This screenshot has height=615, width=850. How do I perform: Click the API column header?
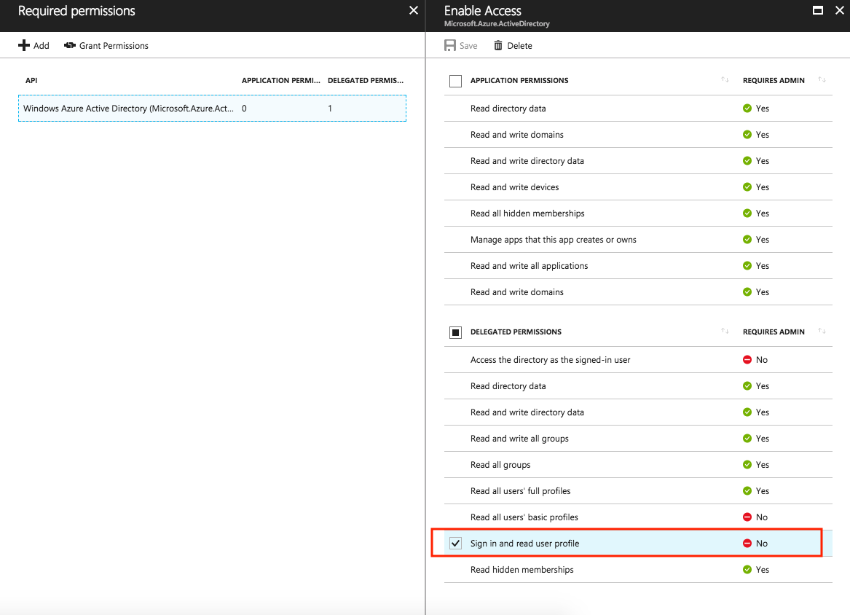point(31,81)
